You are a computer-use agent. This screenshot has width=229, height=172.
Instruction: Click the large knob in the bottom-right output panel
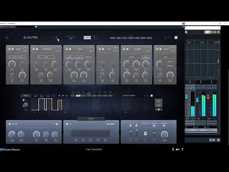click(164, 134)
